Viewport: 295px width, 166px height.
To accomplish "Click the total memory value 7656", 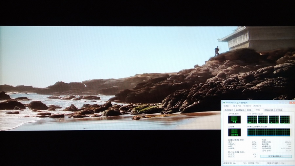I will pyautogui.click(x=254, y=142).
